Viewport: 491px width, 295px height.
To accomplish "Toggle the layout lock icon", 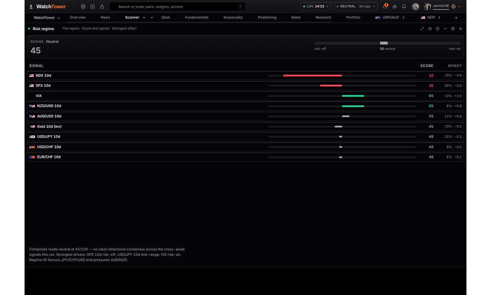I will click(102, 7).
